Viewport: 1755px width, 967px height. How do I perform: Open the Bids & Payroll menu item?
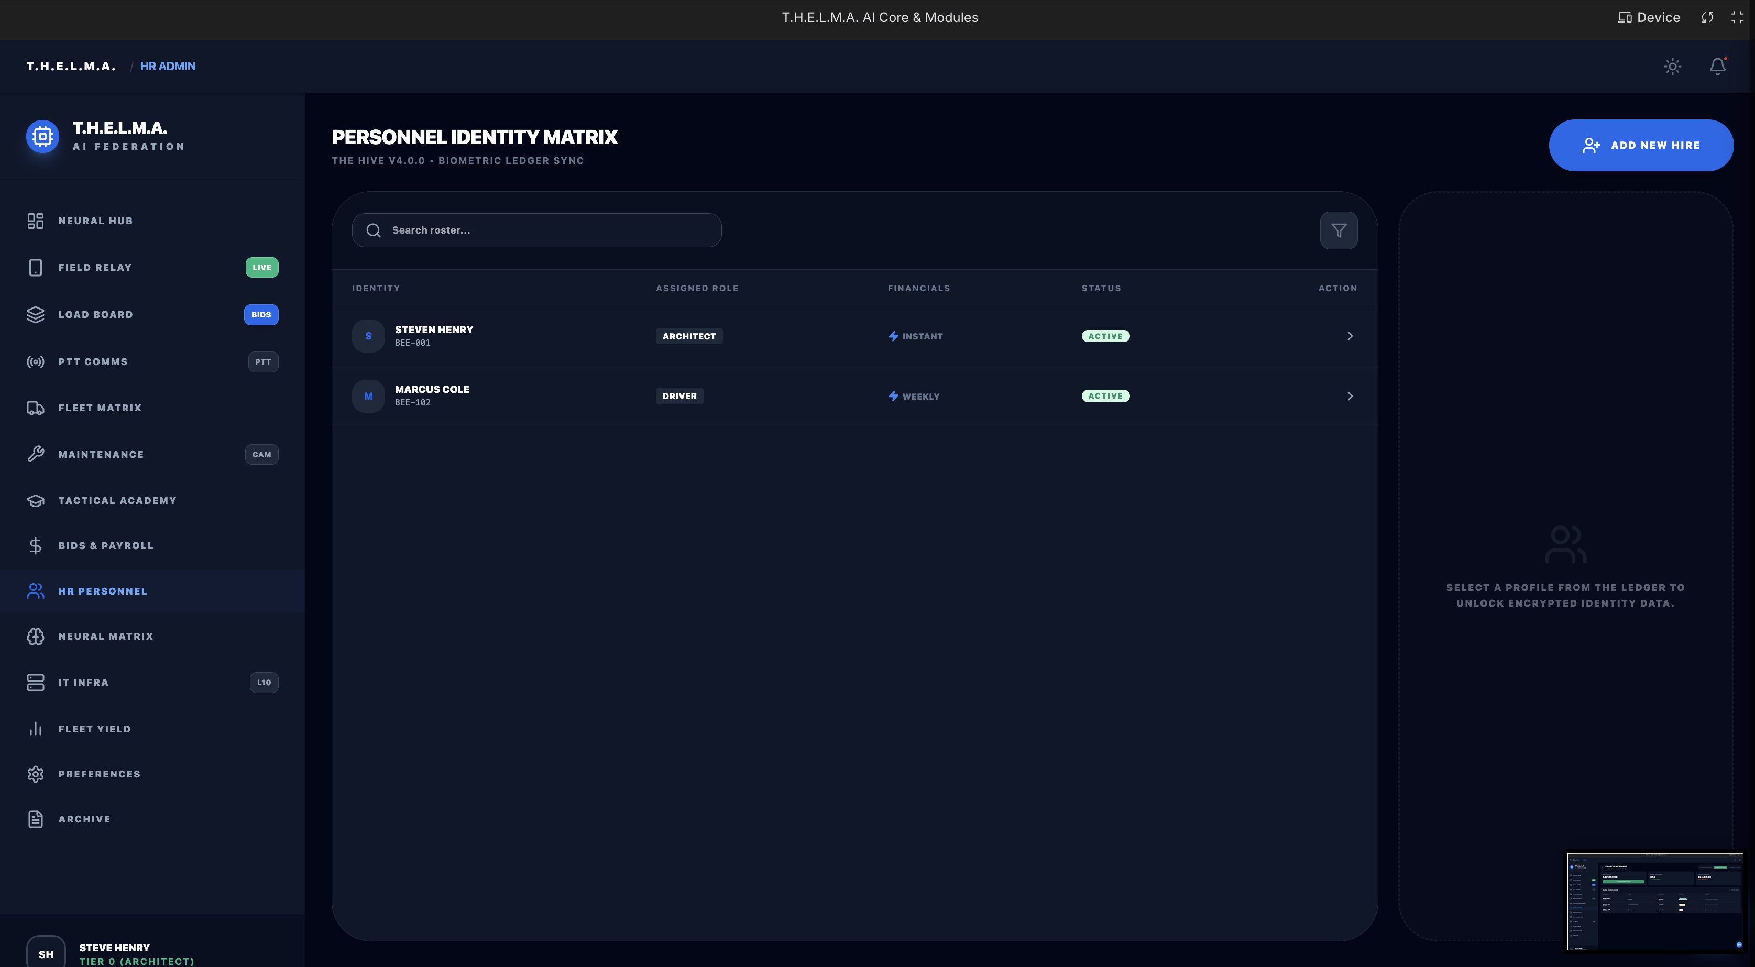coord(106,545)
